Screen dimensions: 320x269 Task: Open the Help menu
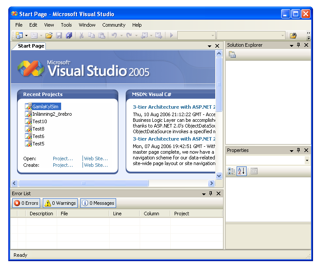(x=137, y=25)
